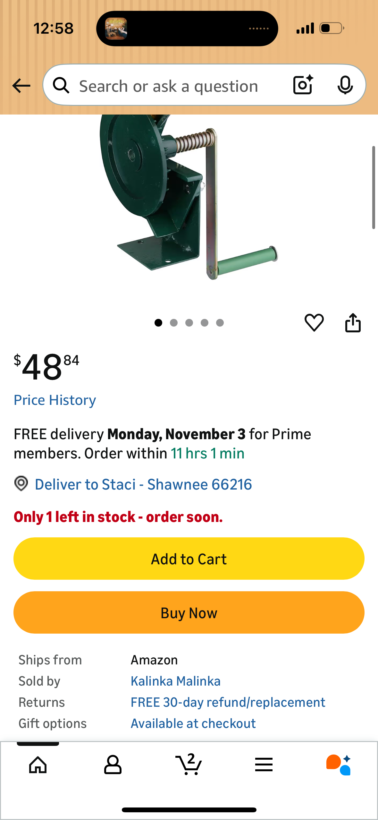Open the Rufus AI assistant icon
Screen dimensions: 378x820
(339, 765)
